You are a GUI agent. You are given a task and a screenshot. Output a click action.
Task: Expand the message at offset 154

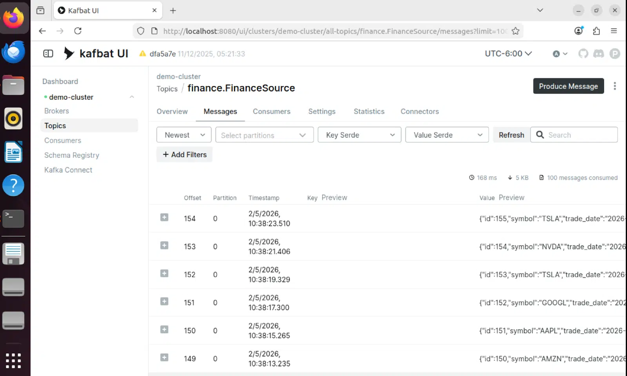(x=164, y=217)
